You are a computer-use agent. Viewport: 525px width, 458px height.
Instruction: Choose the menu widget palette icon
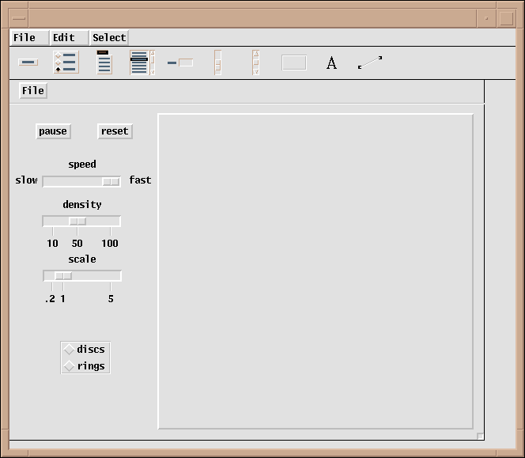pyautogui.click(x=104, y=62)
